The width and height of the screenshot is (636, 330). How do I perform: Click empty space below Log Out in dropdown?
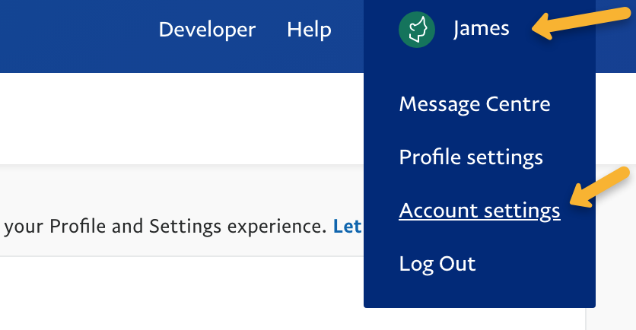pos(479,294)
